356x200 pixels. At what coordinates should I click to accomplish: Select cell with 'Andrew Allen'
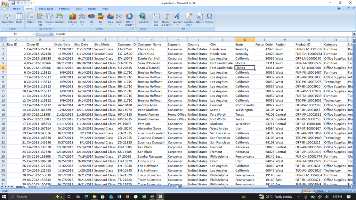(x=152, y=105)
